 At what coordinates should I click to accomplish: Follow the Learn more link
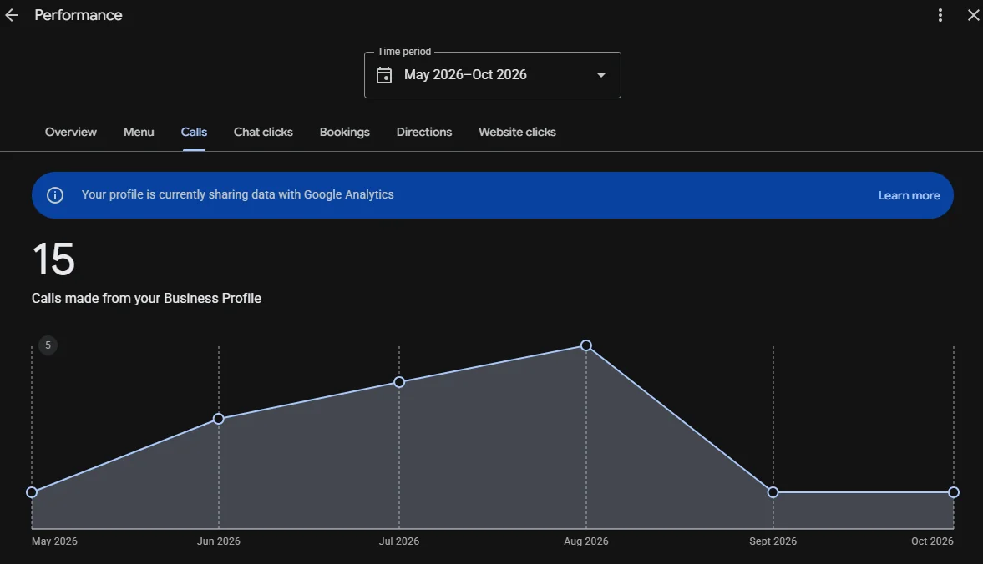(x=909, y=195)
